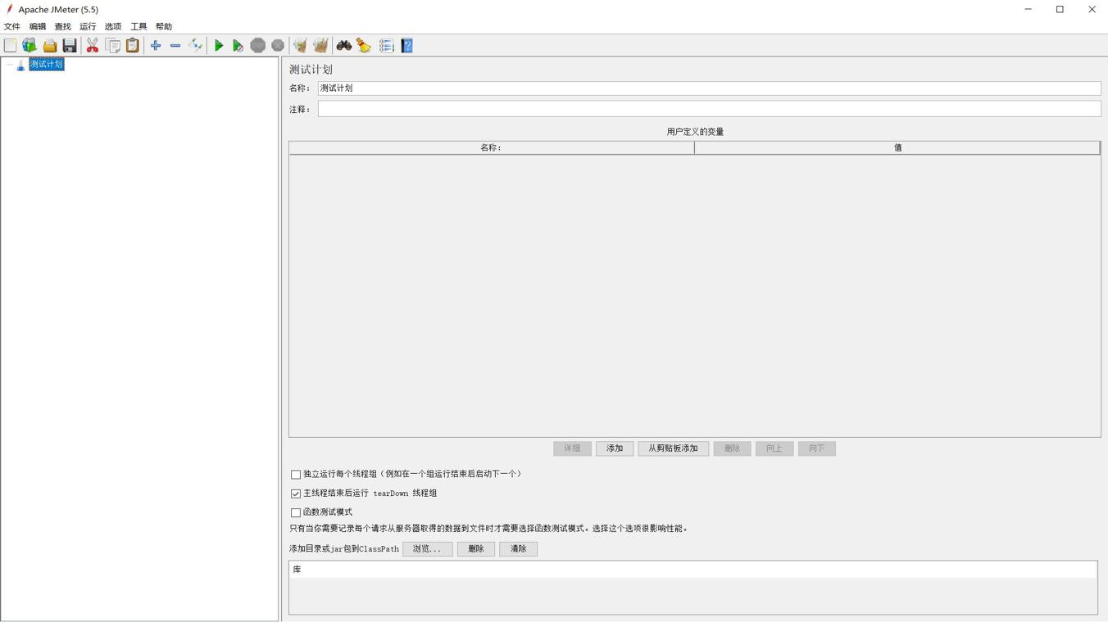
Task: Click the Stop test round icon
Action: point(258,46)
